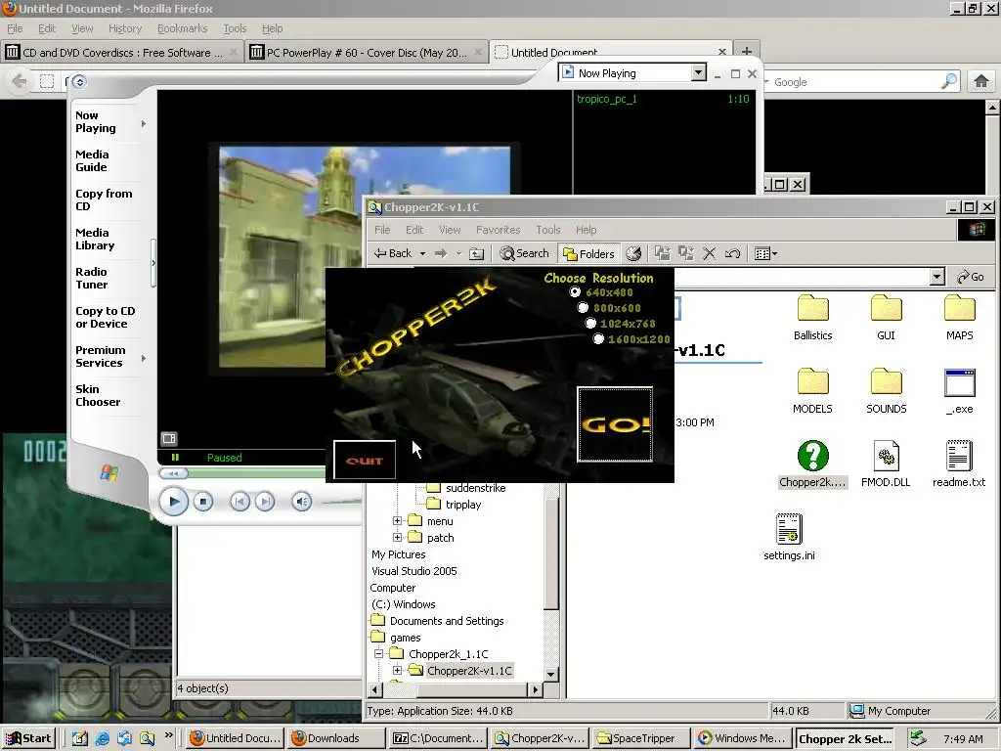Click the Delete X icon in Explorer
This screenshot has height=751, width=1001.
[x=709, y=253]
